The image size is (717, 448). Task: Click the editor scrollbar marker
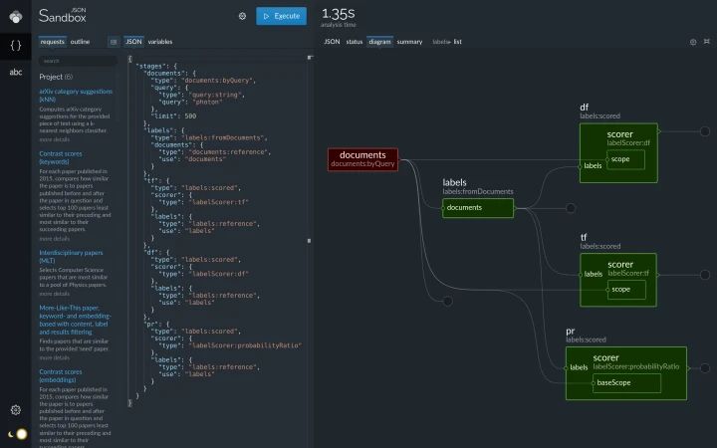pyautogui.click(x=309, y=241)
